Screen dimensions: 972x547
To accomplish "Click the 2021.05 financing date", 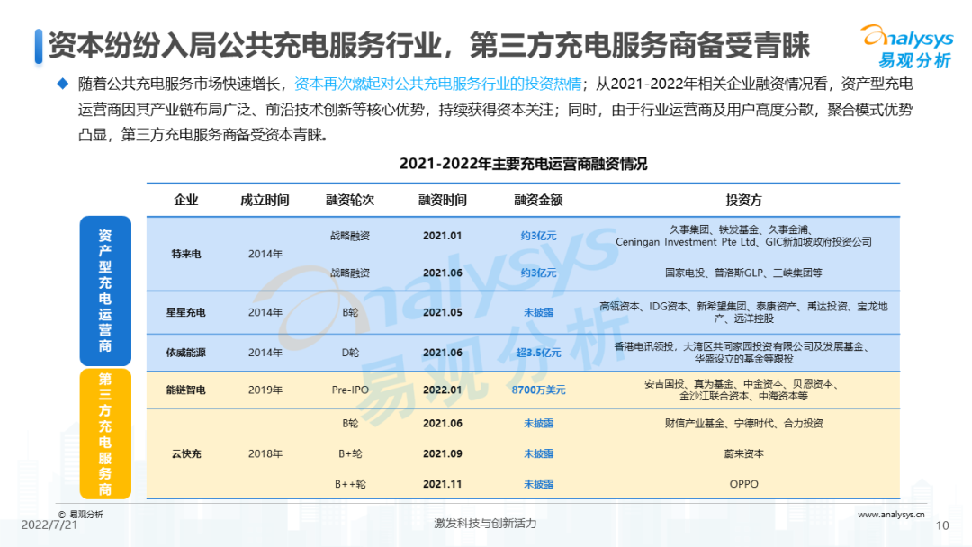I will 443,312.
